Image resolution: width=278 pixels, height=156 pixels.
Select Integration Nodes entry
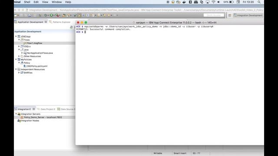[30, 120]
